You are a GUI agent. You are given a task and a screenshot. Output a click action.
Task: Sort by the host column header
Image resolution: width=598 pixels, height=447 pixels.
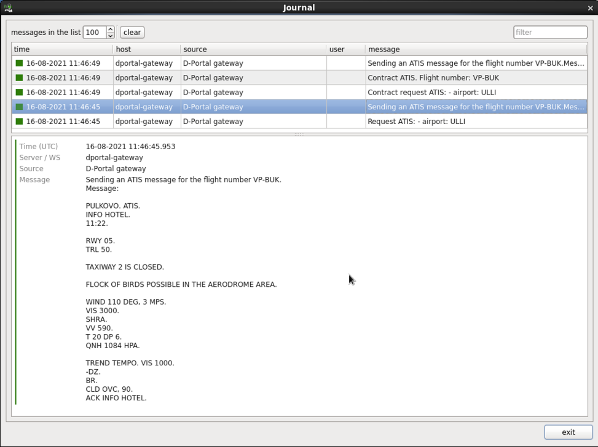click(x=146, y=49)
